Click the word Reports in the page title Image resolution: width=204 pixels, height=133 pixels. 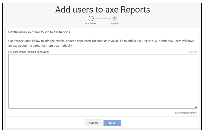[x=134, y=9]
